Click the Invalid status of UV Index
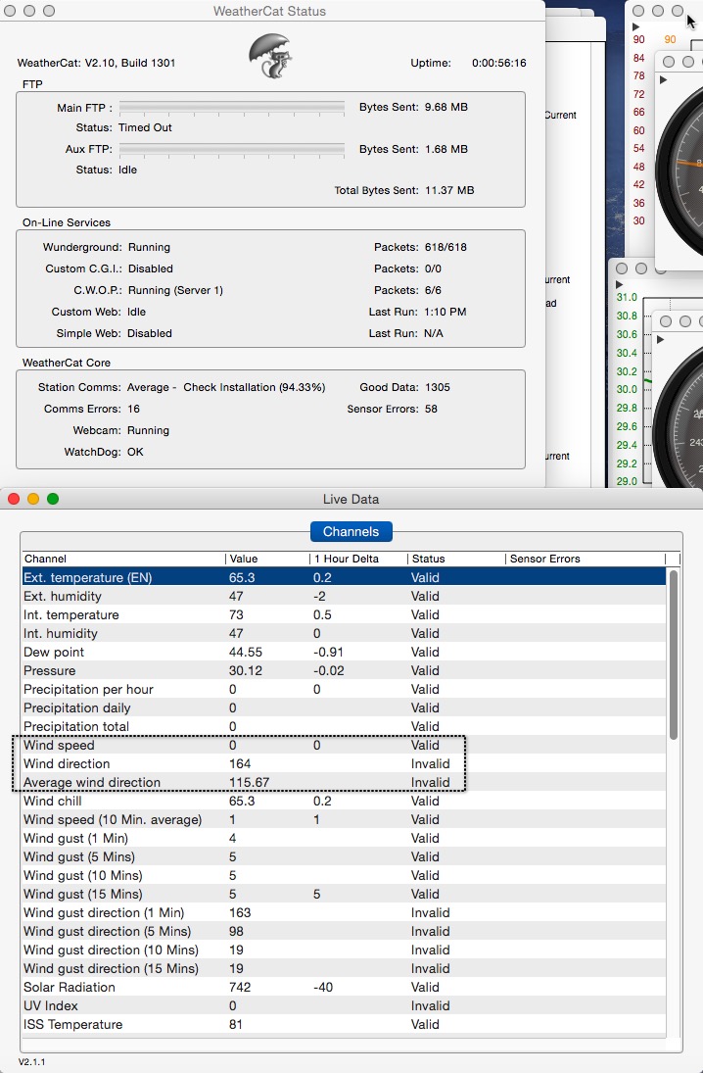 (x=430, y=1005)
